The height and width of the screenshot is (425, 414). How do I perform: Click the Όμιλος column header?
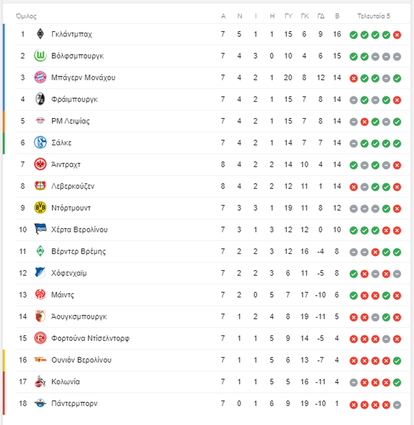(26, 16)
